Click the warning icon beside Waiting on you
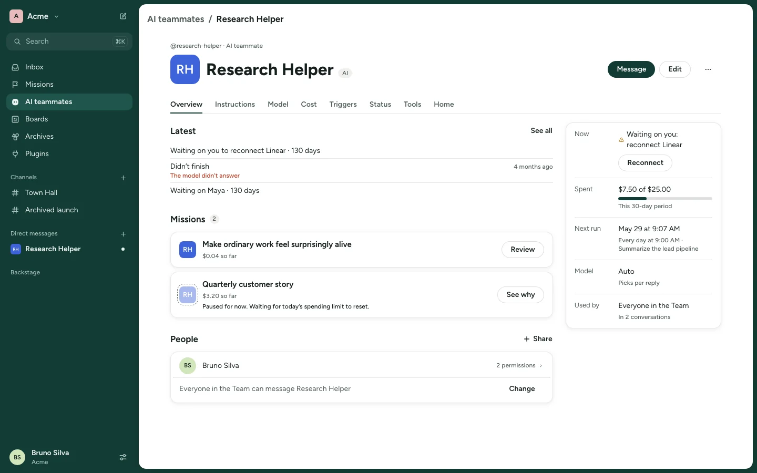757x473 pixels. [621, 140]
